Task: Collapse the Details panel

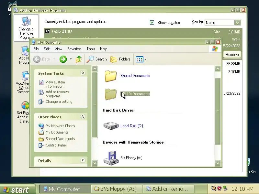Action: pos(83,160)
